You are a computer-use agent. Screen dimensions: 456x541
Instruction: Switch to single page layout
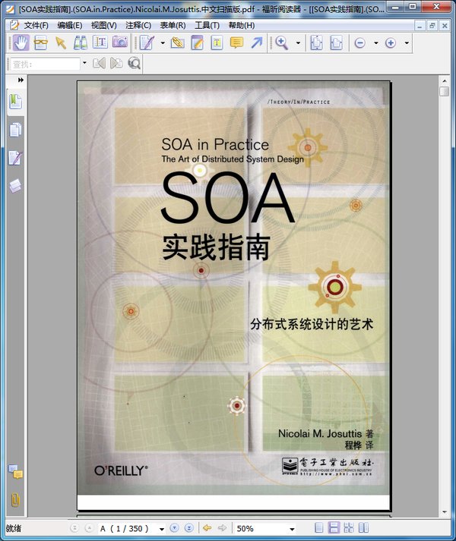coord(319,528)
